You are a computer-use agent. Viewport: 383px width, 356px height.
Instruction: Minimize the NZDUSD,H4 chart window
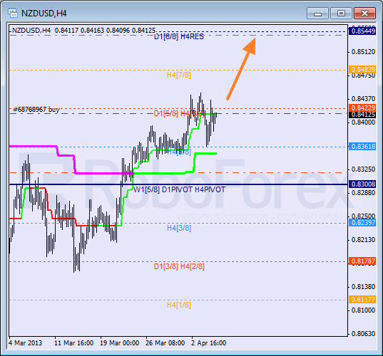pyautogui.click(x=317, y=13)
